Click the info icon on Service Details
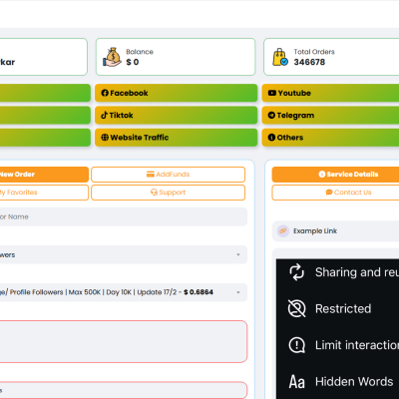399x399 pixels. 322,175
